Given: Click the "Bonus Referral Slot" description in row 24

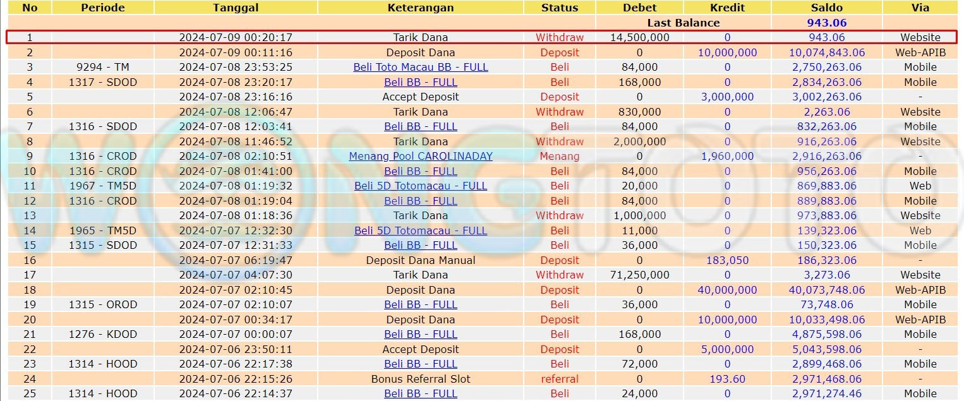Looking at the screenshot, I should [420, 379].
